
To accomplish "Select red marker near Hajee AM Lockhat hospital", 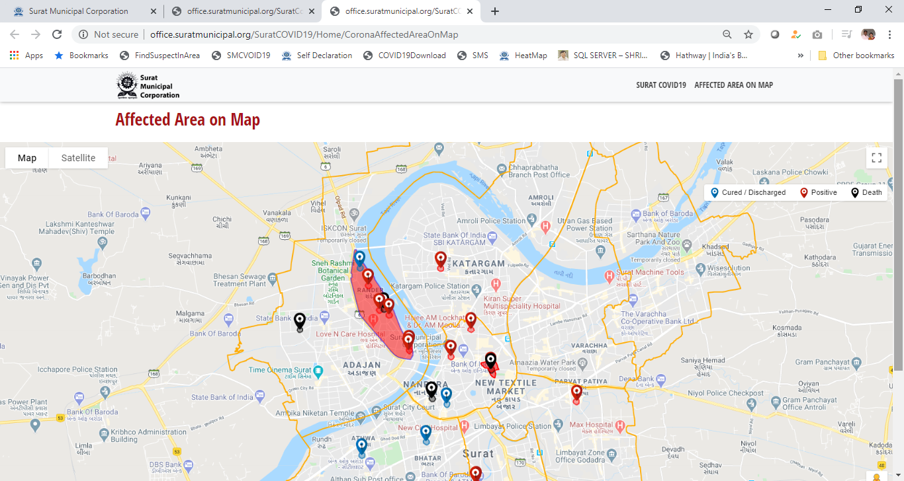I will [471, 320].
